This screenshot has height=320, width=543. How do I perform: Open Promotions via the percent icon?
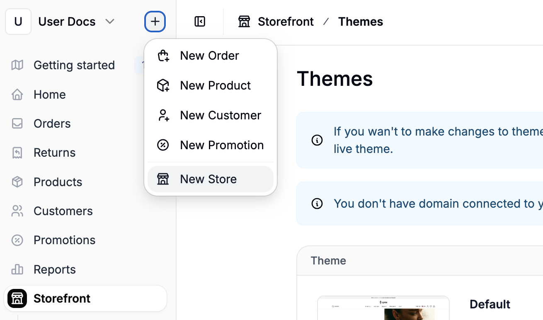click(17, 240)
